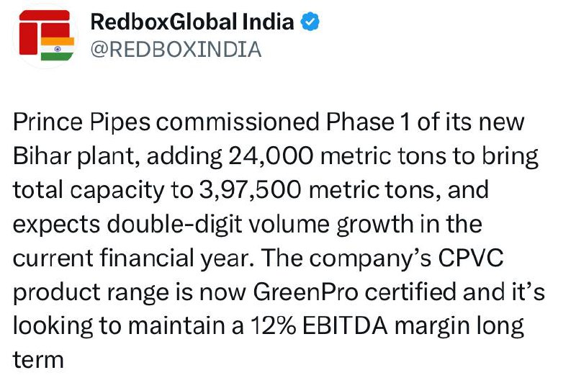This screenshot has height=388, width=576.
Task: Click the word "EBITDA" in the tweet
Action: [x=345, y=326]
